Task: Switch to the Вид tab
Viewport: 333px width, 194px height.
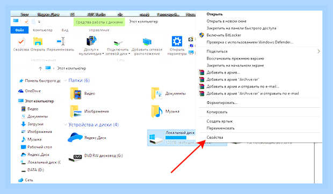Action: tap(65, 30)
